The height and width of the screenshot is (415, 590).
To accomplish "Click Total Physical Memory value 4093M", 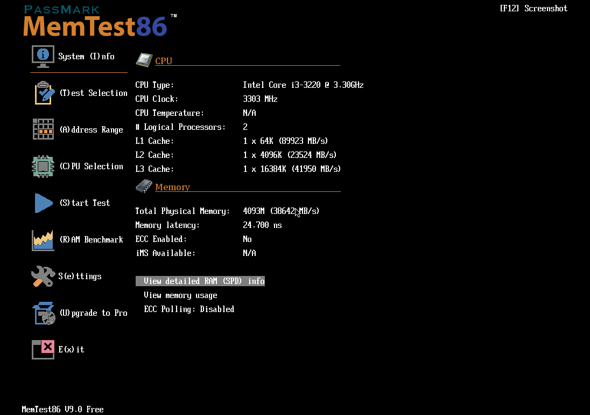I will pyautogui.click(x=280, y=211).
